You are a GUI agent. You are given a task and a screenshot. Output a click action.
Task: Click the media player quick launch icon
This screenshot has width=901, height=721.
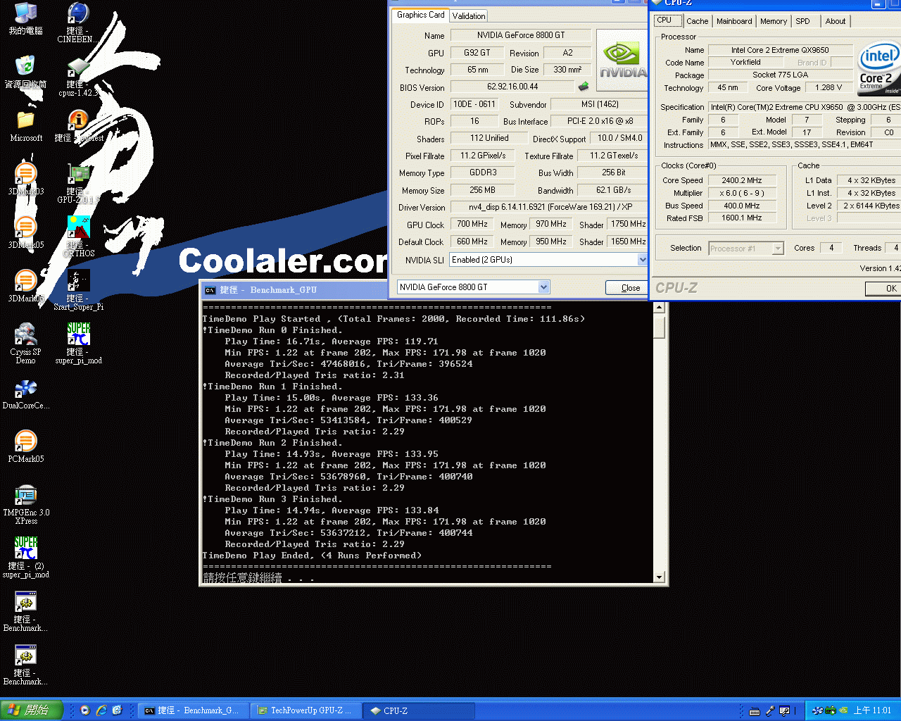pos(85,710)
